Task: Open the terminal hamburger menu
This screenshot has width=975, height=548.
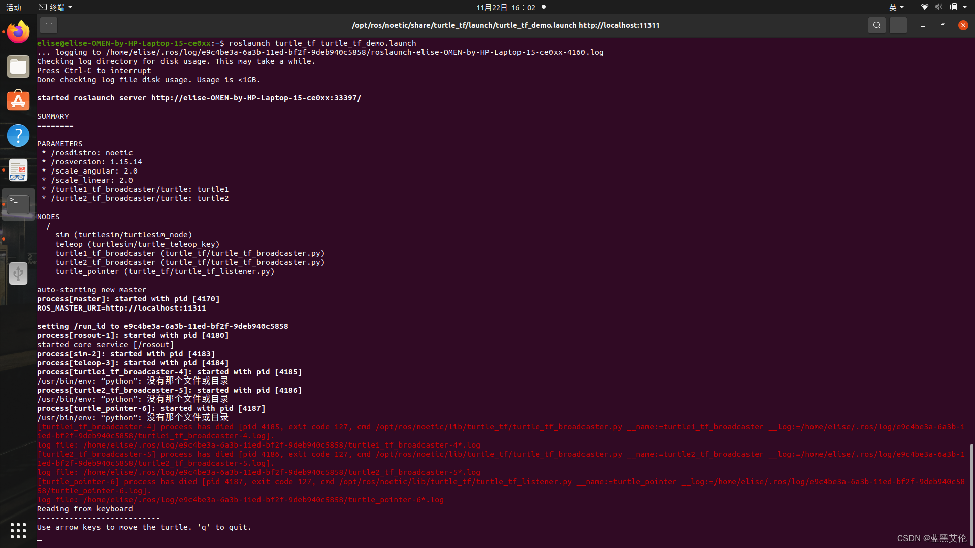Action: (898, 25)
